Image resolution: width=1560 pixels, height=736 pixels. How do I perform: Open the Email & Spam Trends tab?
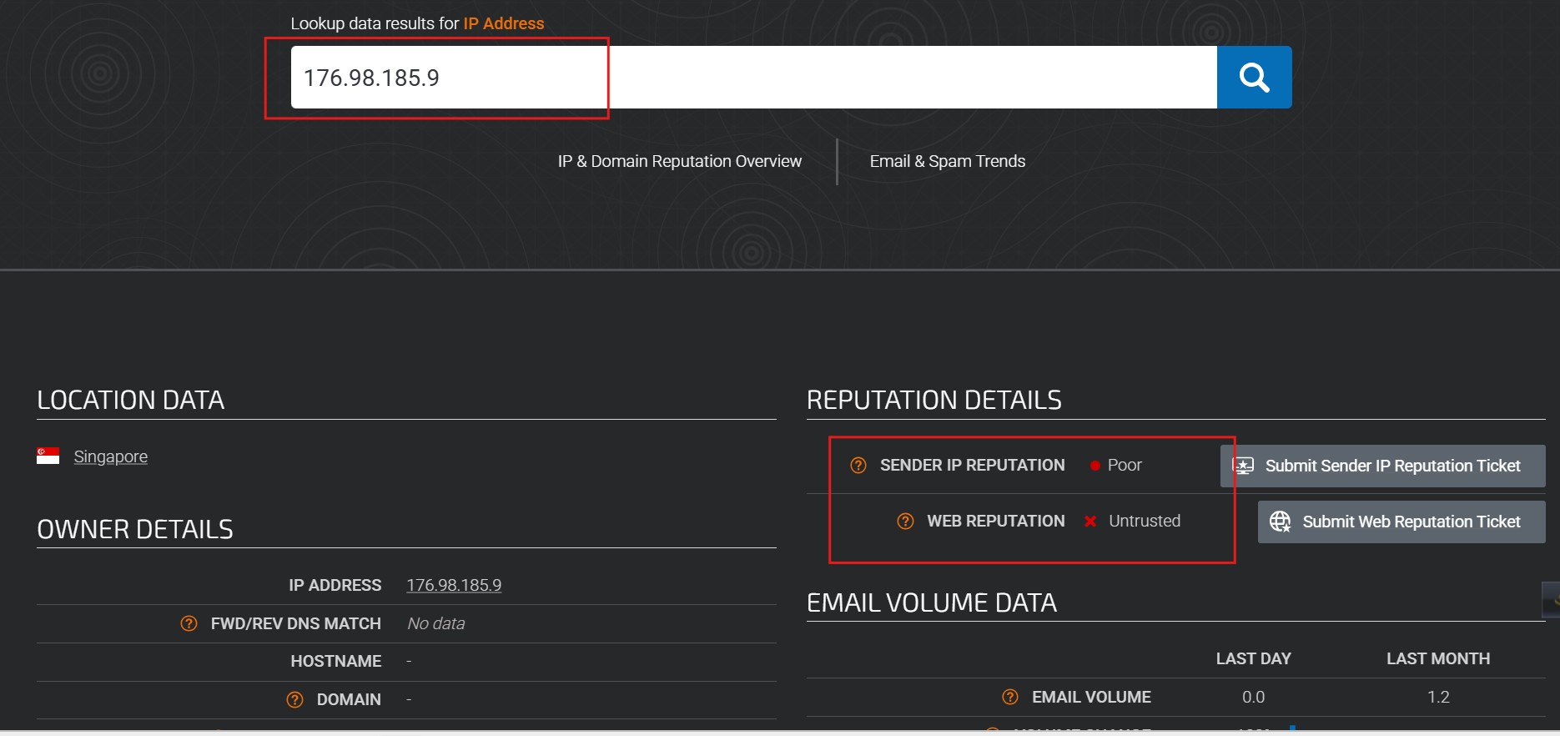coord(947,161)
